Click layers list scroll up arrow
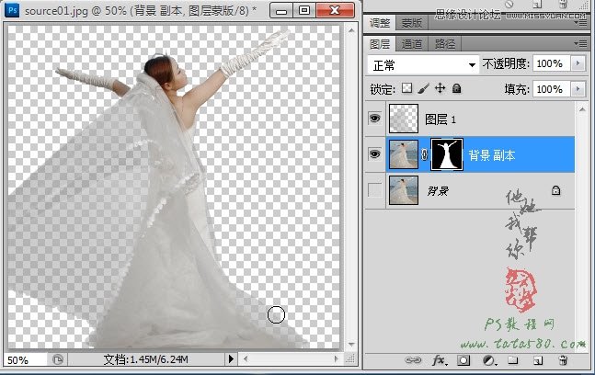The height and width of the screenshot is (375, 595). (582, 110)
